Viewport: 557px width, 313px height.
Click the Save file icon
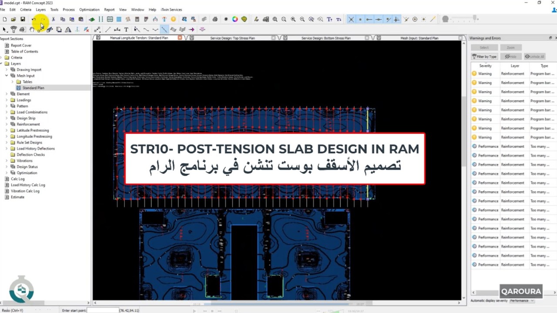(x=23, y=19)
